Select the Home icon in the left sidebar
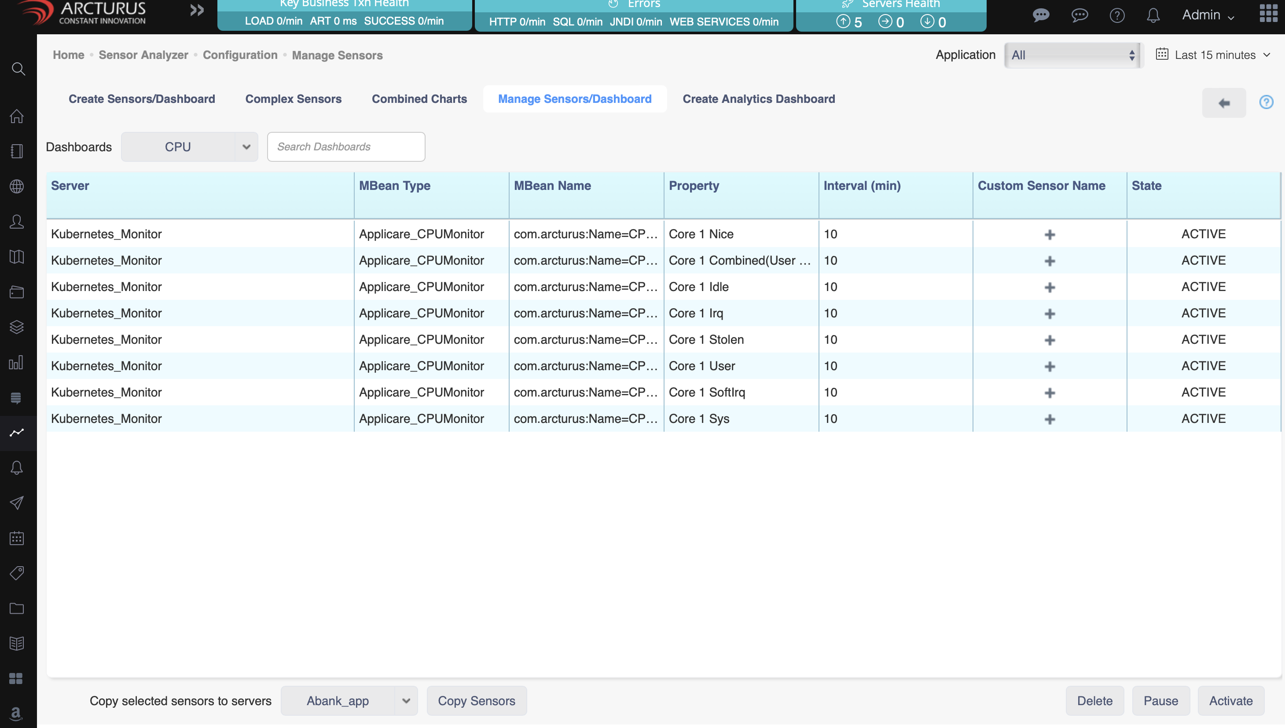 17,116
